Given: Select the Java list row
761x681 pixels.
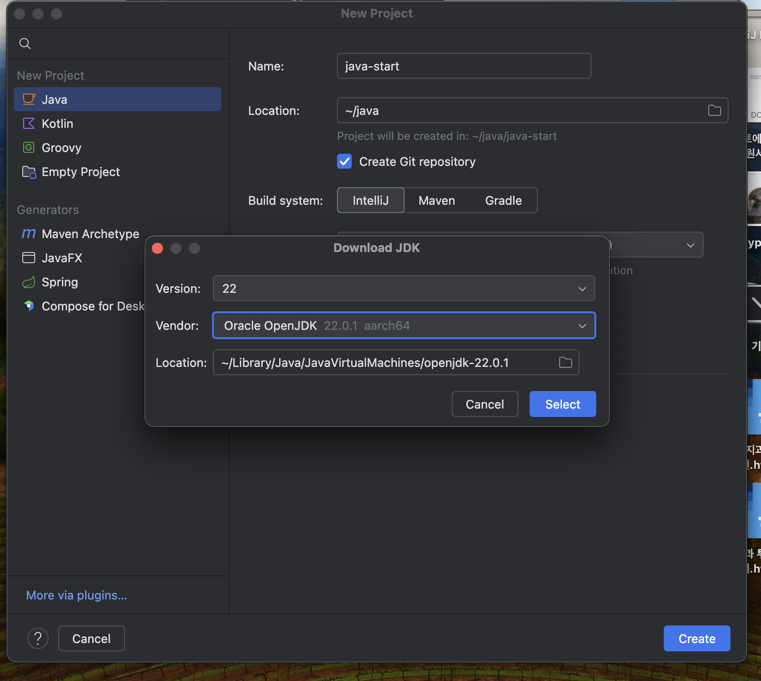Looking at the screenshot, I should pyautogui.click(x=118, y=99).
